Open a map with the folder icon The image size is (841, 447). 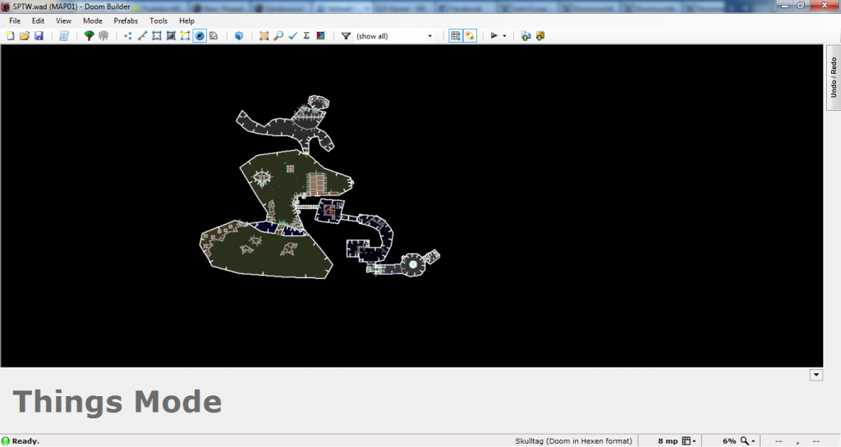tap(25, 36)
